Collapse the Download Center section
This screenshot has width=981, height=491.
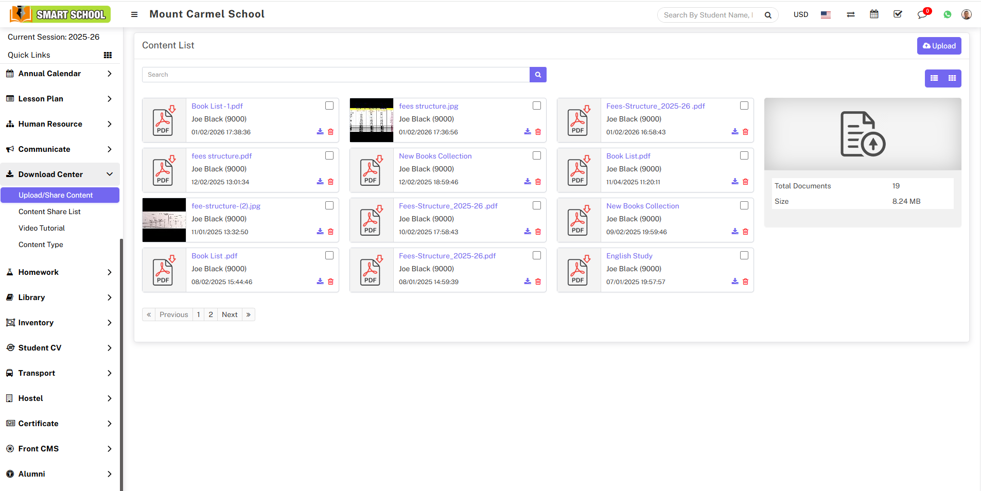[x=60, y=174]
